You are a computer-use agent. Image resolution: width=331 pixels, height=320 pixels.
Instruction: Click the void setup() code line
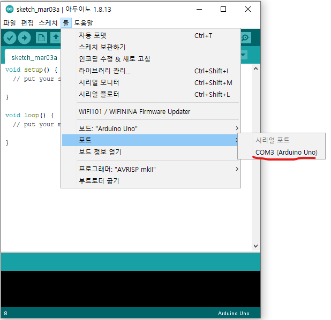coord(32,70)
